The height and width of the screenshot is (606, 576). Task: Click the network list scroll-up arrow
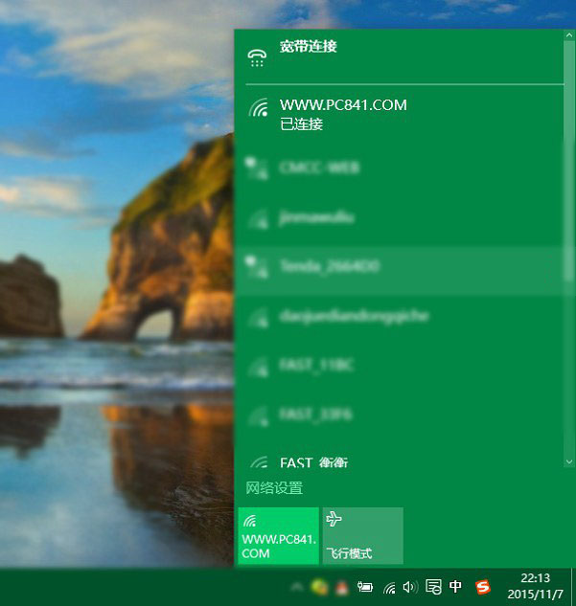pos(569,35)
